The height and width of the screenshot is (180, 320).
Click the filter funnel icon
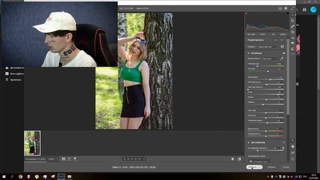(75, 159)
